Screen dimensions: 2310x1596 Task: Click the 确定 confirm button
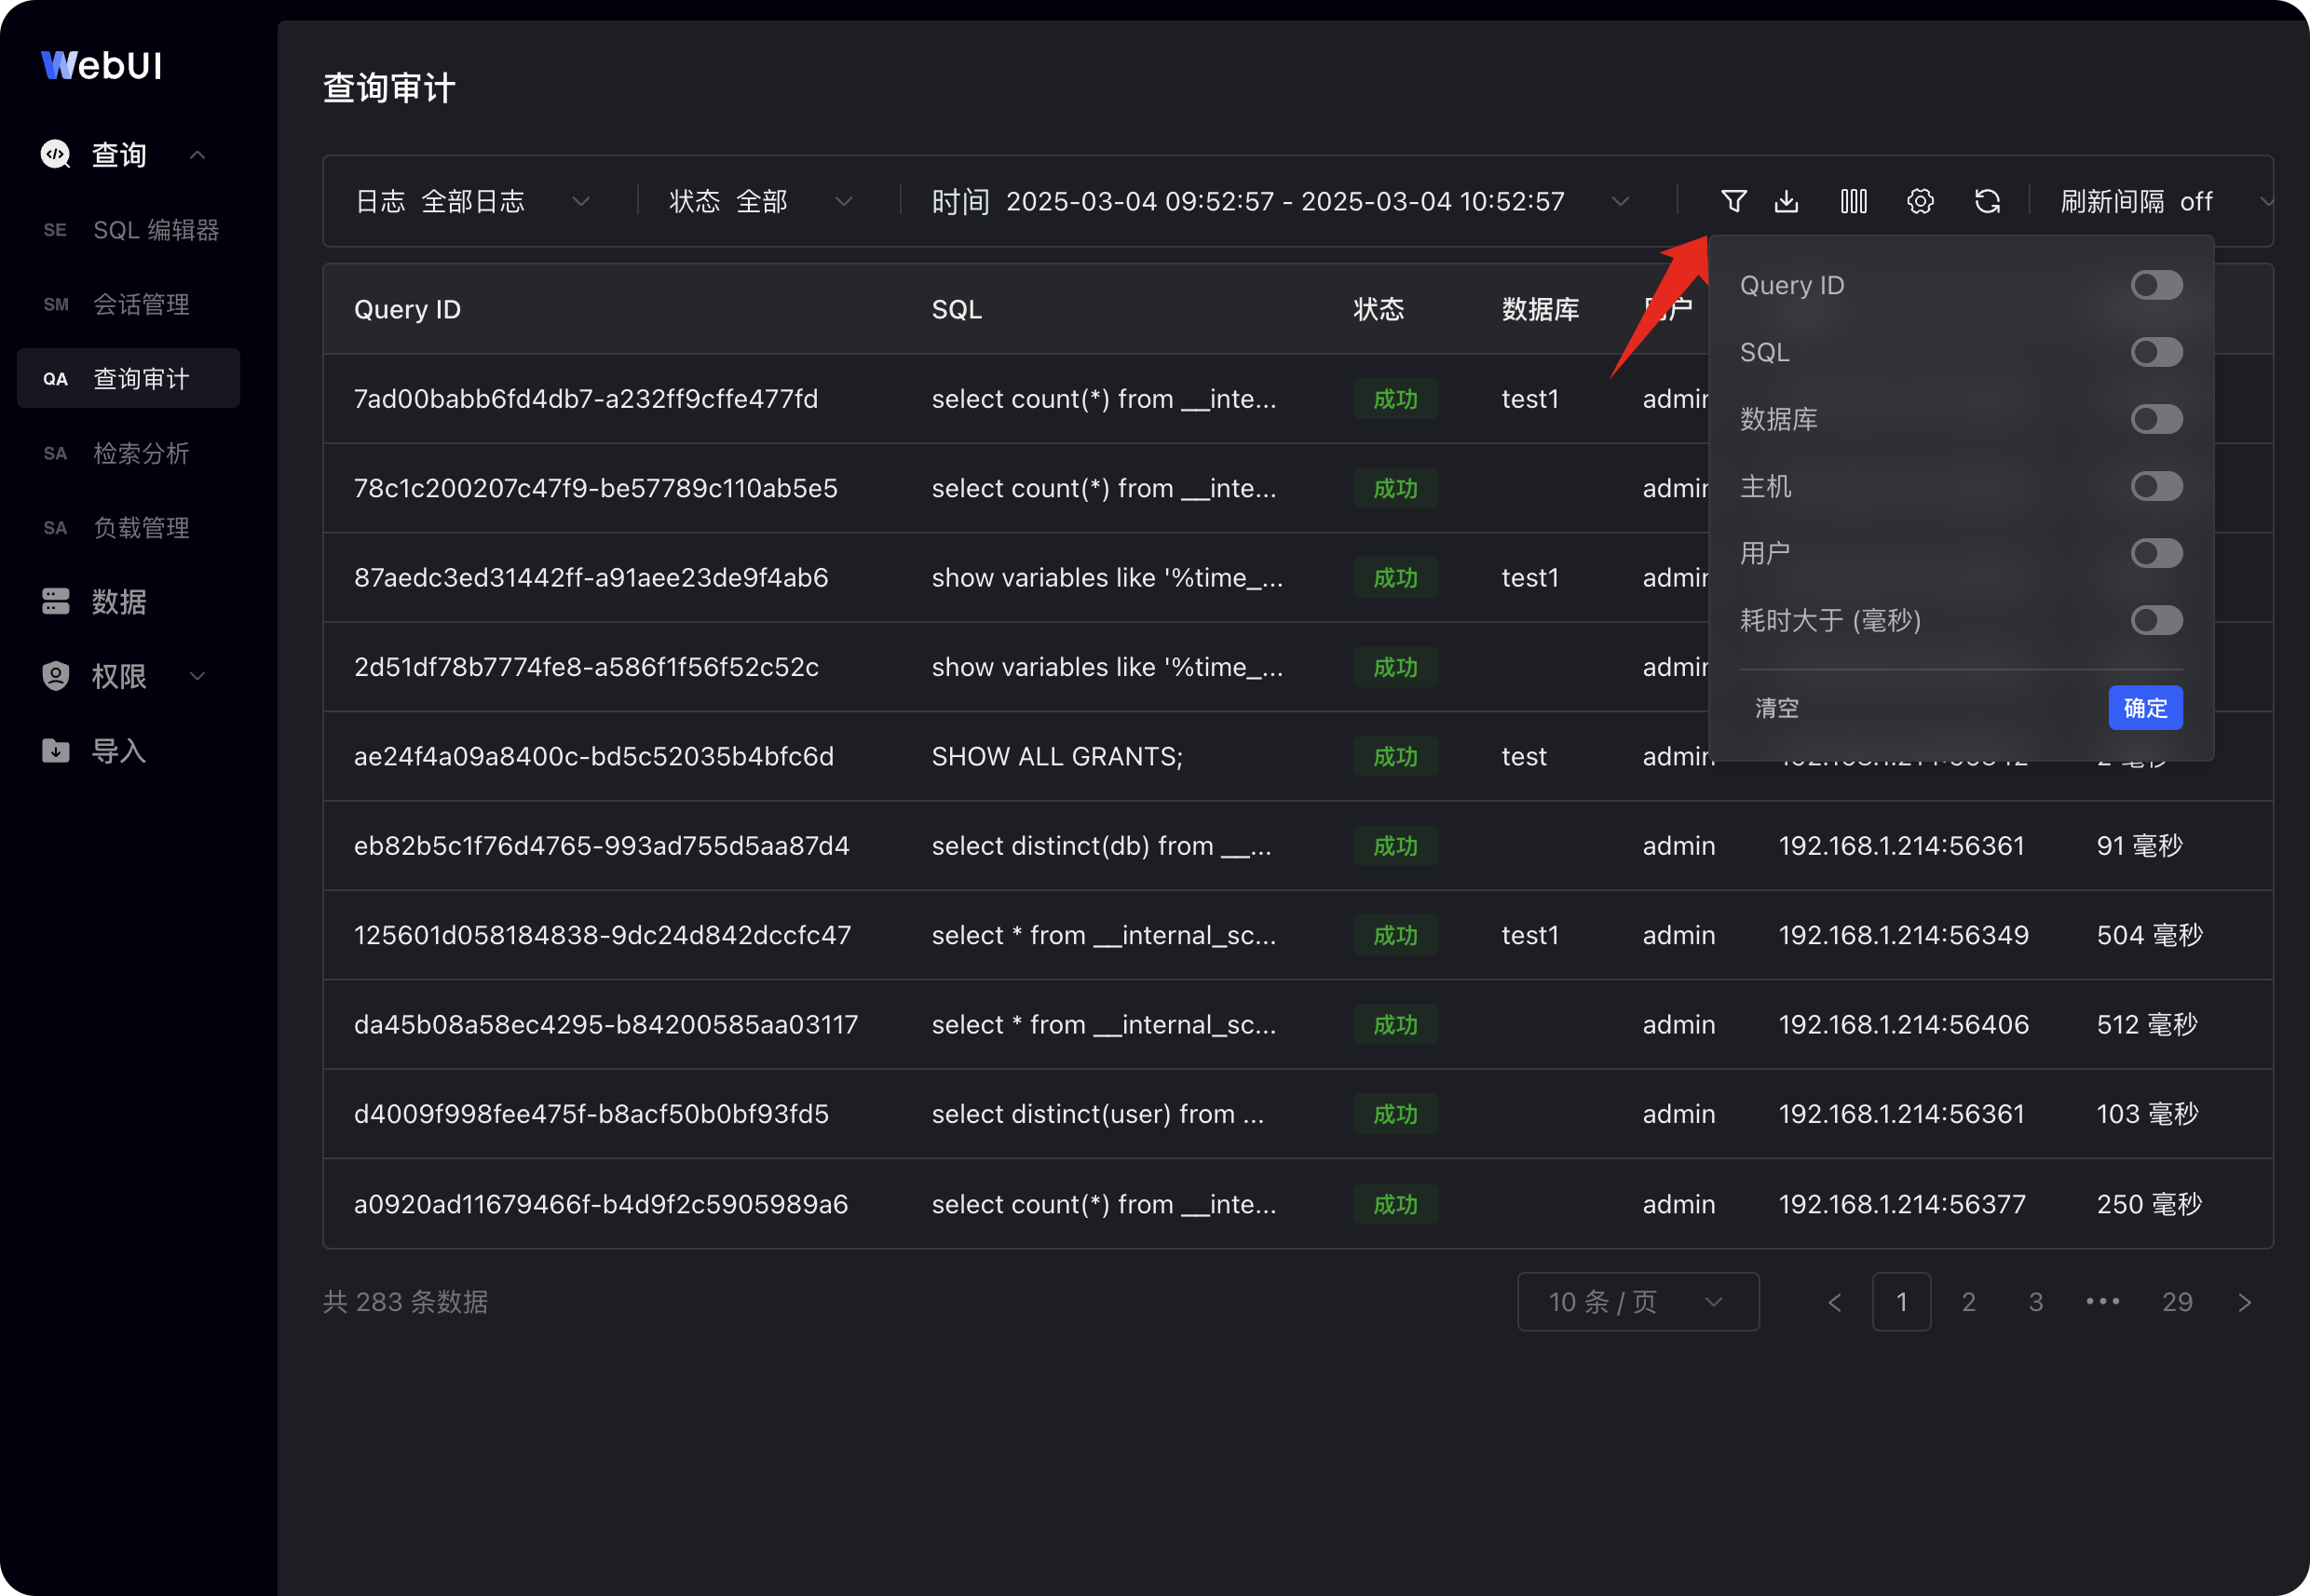tap(2145, 708)
